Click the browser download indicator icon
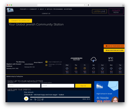Viewport: 130px width, 110px height. tap(88, 5)
